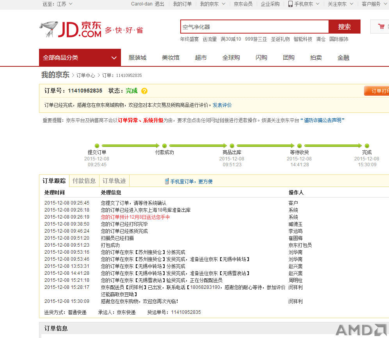Click 我的京东 breadcrumb heading
This screenshot has width=389, height=338.
click(x=55, y=75)
